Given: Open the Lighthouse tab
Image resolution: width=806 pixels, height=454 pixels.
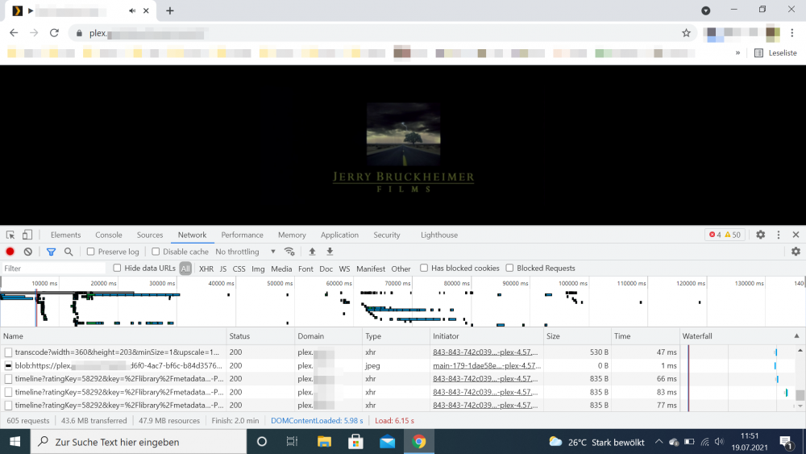Looking at the screenshot, I should 439,235.
